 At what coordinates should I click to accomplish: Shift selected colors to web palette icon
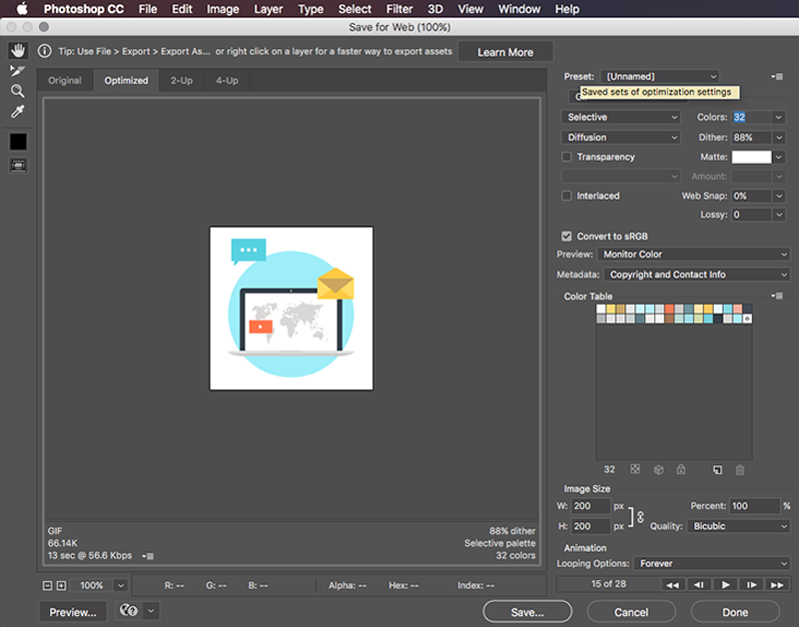(658, 469)
